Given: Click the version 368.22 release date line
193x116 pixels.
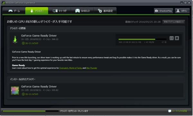Looking at the screenshot, I should [x=40, y=39].
